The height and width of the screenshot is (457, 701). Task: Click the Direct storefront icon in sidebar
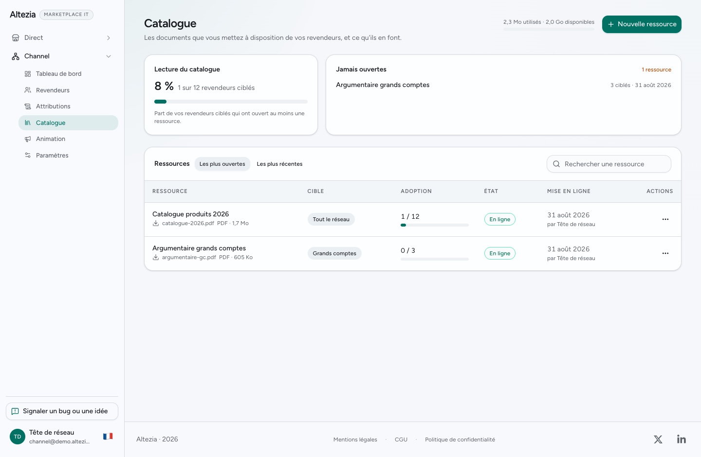[16, 38]
